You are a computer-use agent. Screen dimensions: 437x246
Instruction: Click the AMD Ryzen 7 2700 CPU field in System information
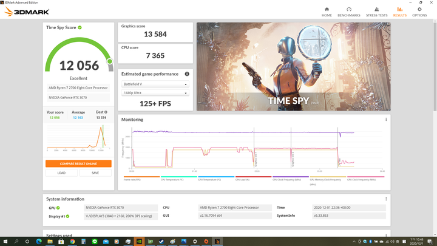[x=235, y=208]
